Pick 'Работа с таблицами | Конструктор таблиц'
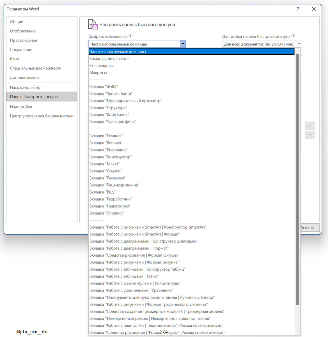 (x=192, y=269)
